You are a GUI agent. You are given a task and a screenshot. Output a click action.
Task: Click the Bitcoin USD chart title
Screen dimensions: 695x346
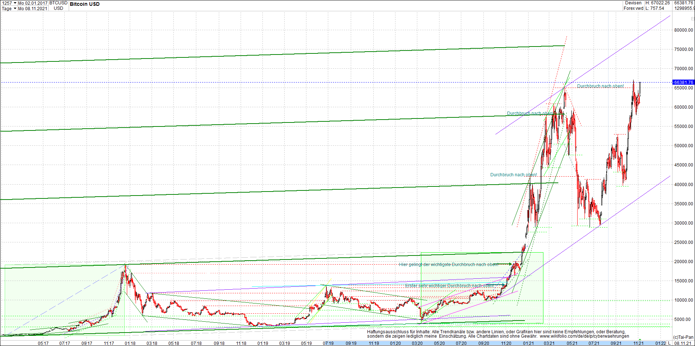(85, 4)
